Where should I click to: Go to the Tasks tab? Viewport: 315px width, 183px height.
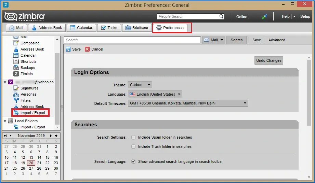[x=109, y=28]
